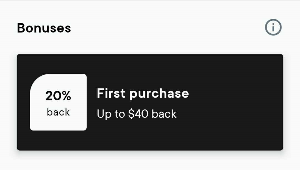Tap the circled 'i' information button
Viewport: 300px width, 170px height.
[x=273, y=27]
